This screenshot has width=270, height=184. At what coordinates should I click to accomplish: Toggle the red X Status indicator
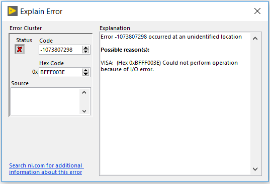tap(20, 49)
